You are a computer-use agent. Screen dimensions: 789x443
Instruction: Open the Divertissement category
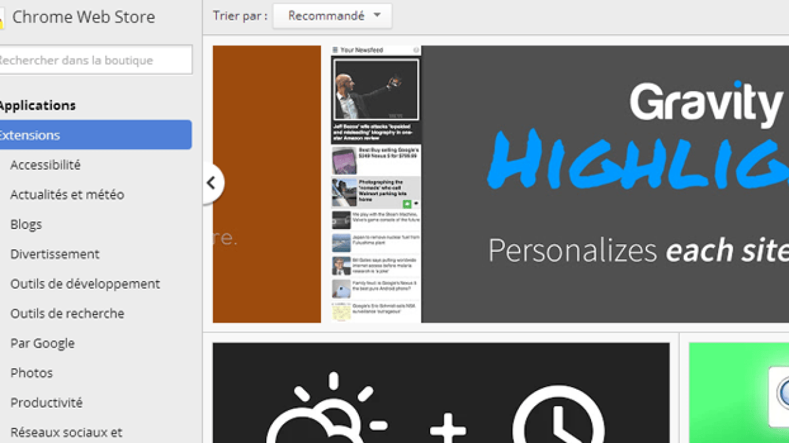point(55,254)
